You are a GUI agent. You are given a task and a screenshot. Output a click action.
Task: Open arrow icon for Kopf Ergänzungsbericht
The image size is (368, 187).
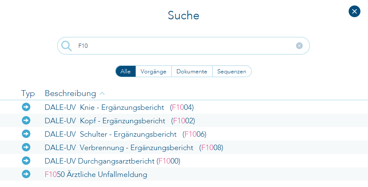[26, 121]
